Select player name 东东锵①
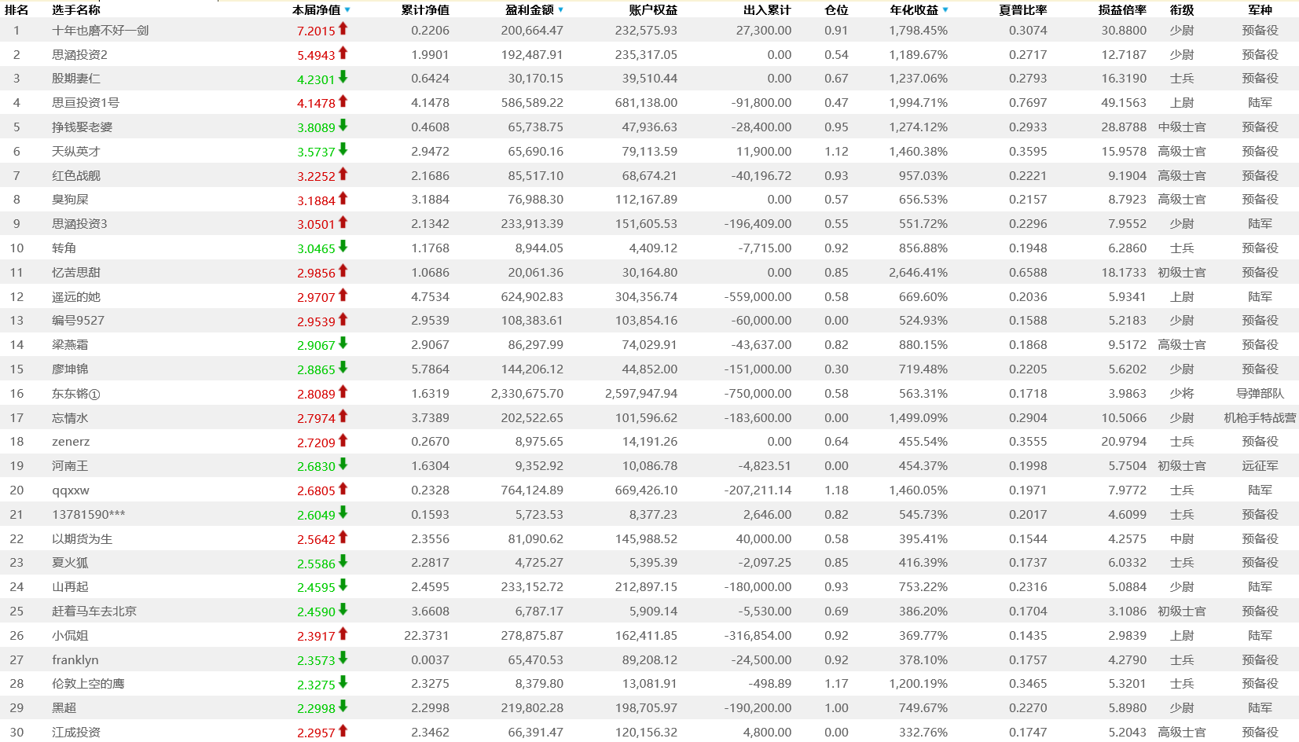1299x742 pixels. click(76, 393)
